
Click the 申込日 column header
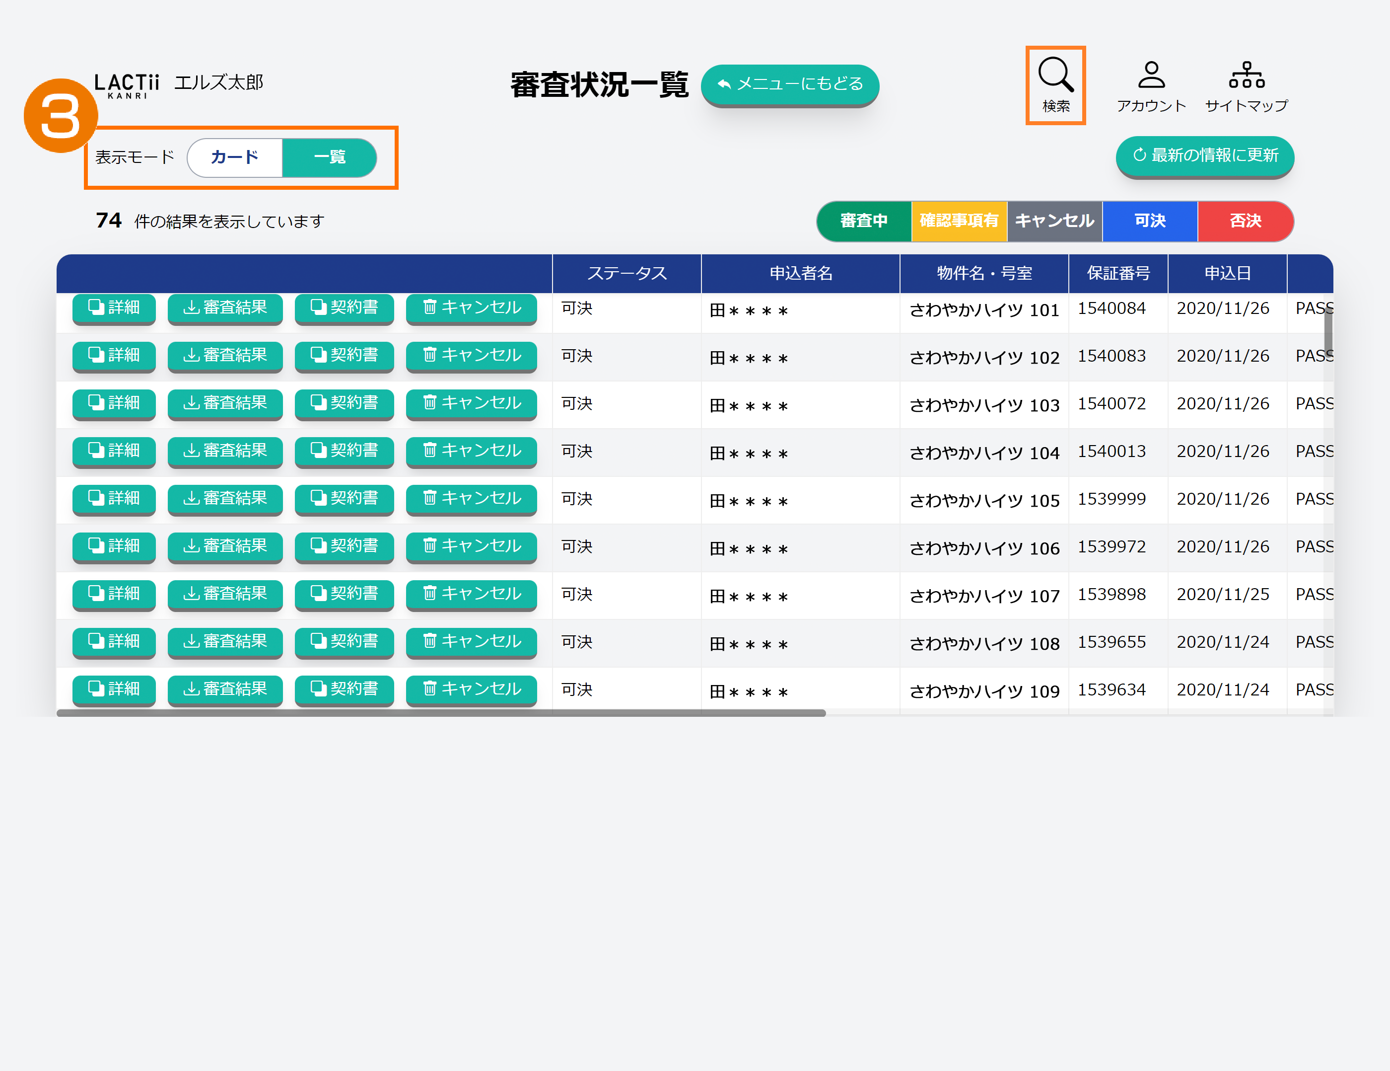(1227, 274)
